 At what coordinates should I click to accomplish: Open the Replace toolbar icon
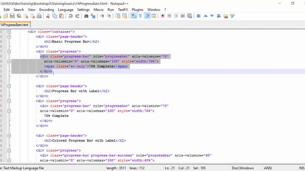click(x=93, y=16)
